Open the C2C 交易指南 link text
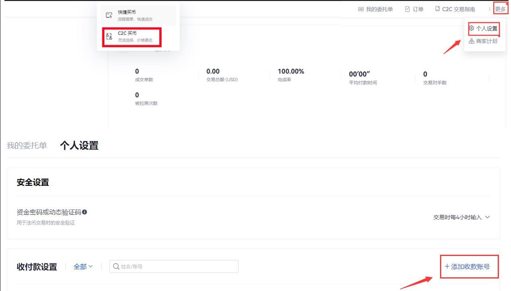The height and width of the screenshot is (291, 511). click(x=458, y=9)
